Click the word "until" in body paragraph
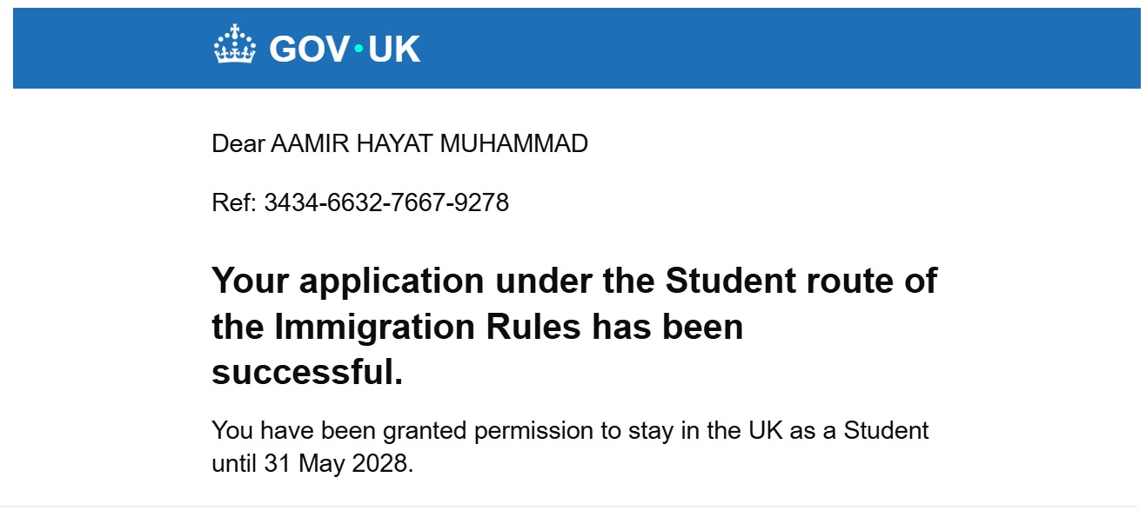Screen dimensions: 1146x517 (x=234, y=463)
